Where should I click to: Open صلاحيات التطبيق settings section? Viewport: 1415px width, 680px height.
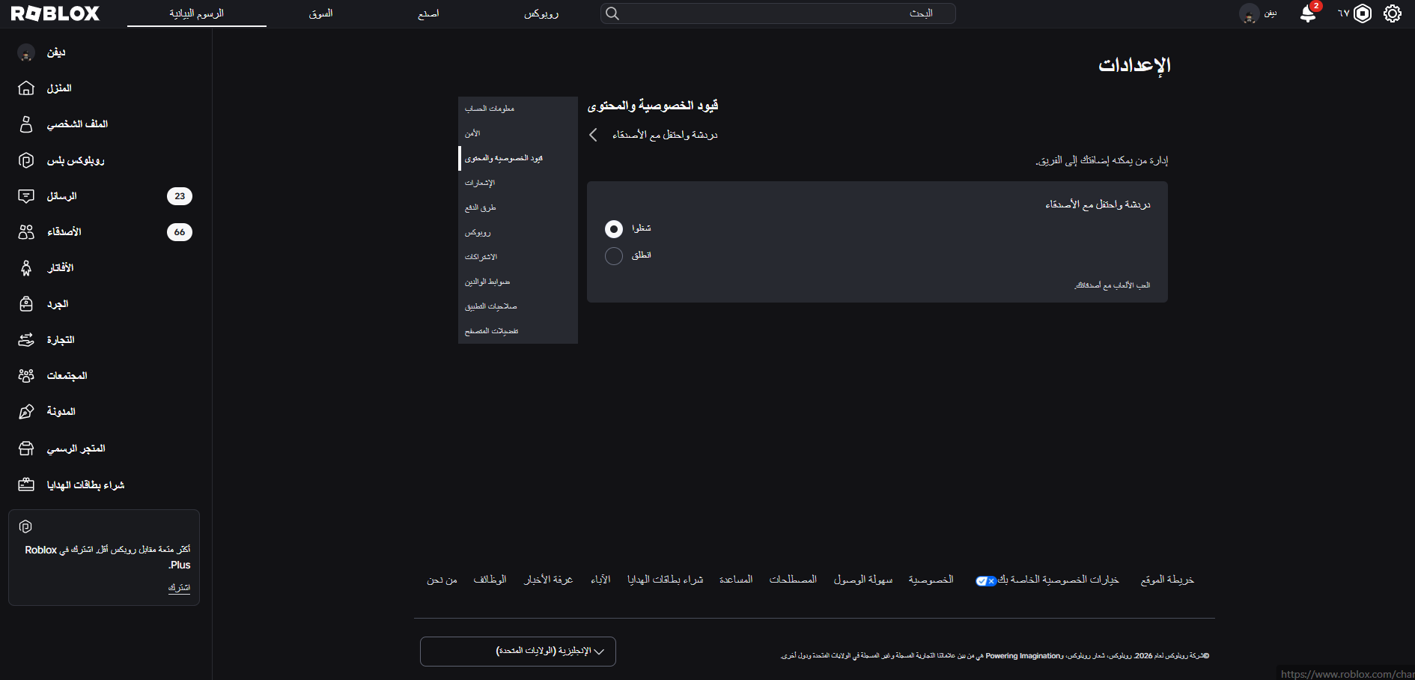pyautogui.click(x=518, y=306)
